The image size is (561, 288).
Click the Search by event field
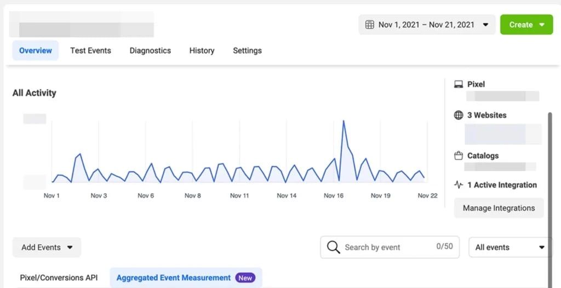(x=383, y=247)
